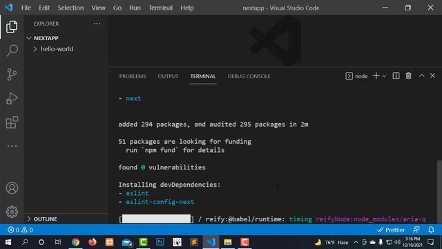Open Windows taskbar search
The height and width of the screenshot is (249, 442).
(x=25, y=242)
